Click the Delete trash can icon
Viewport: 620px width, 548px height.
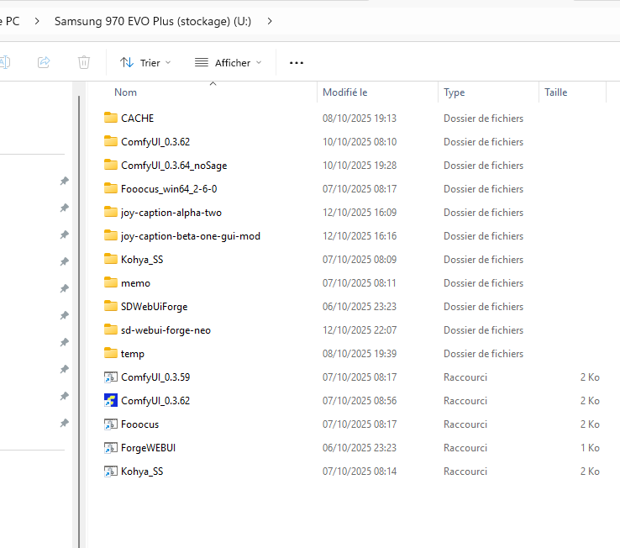coord(84,62)
